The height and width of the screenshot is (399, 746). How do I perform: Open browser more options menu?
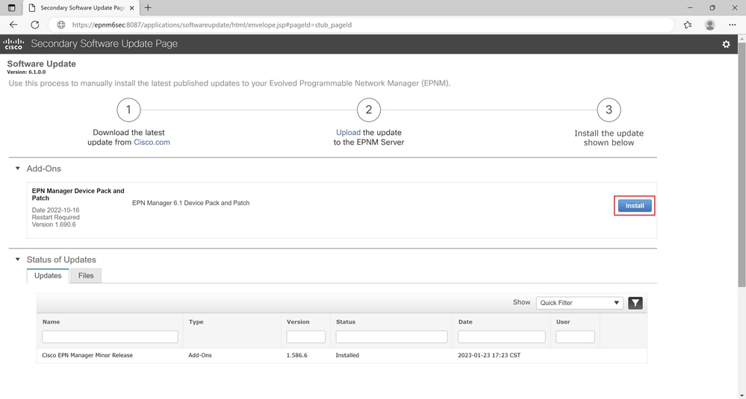pyautogui.click(x=733, y=25)
